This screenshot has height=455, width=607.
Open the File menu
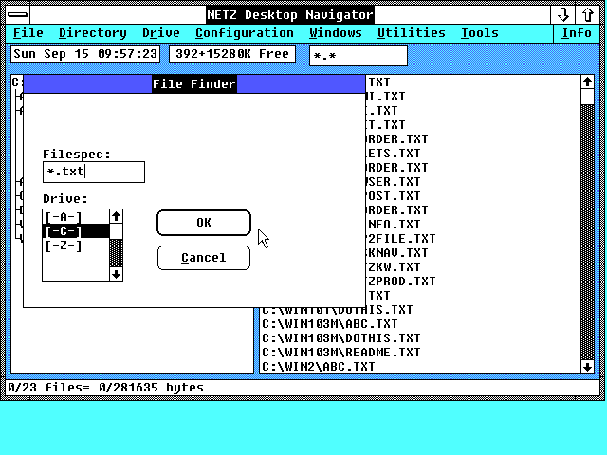pyautogui.click(x=28, y=33)
